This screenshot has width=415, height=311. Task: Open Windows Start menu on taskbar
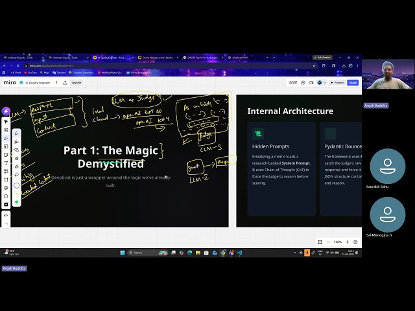pyautogui.click(x=123, y=253)
